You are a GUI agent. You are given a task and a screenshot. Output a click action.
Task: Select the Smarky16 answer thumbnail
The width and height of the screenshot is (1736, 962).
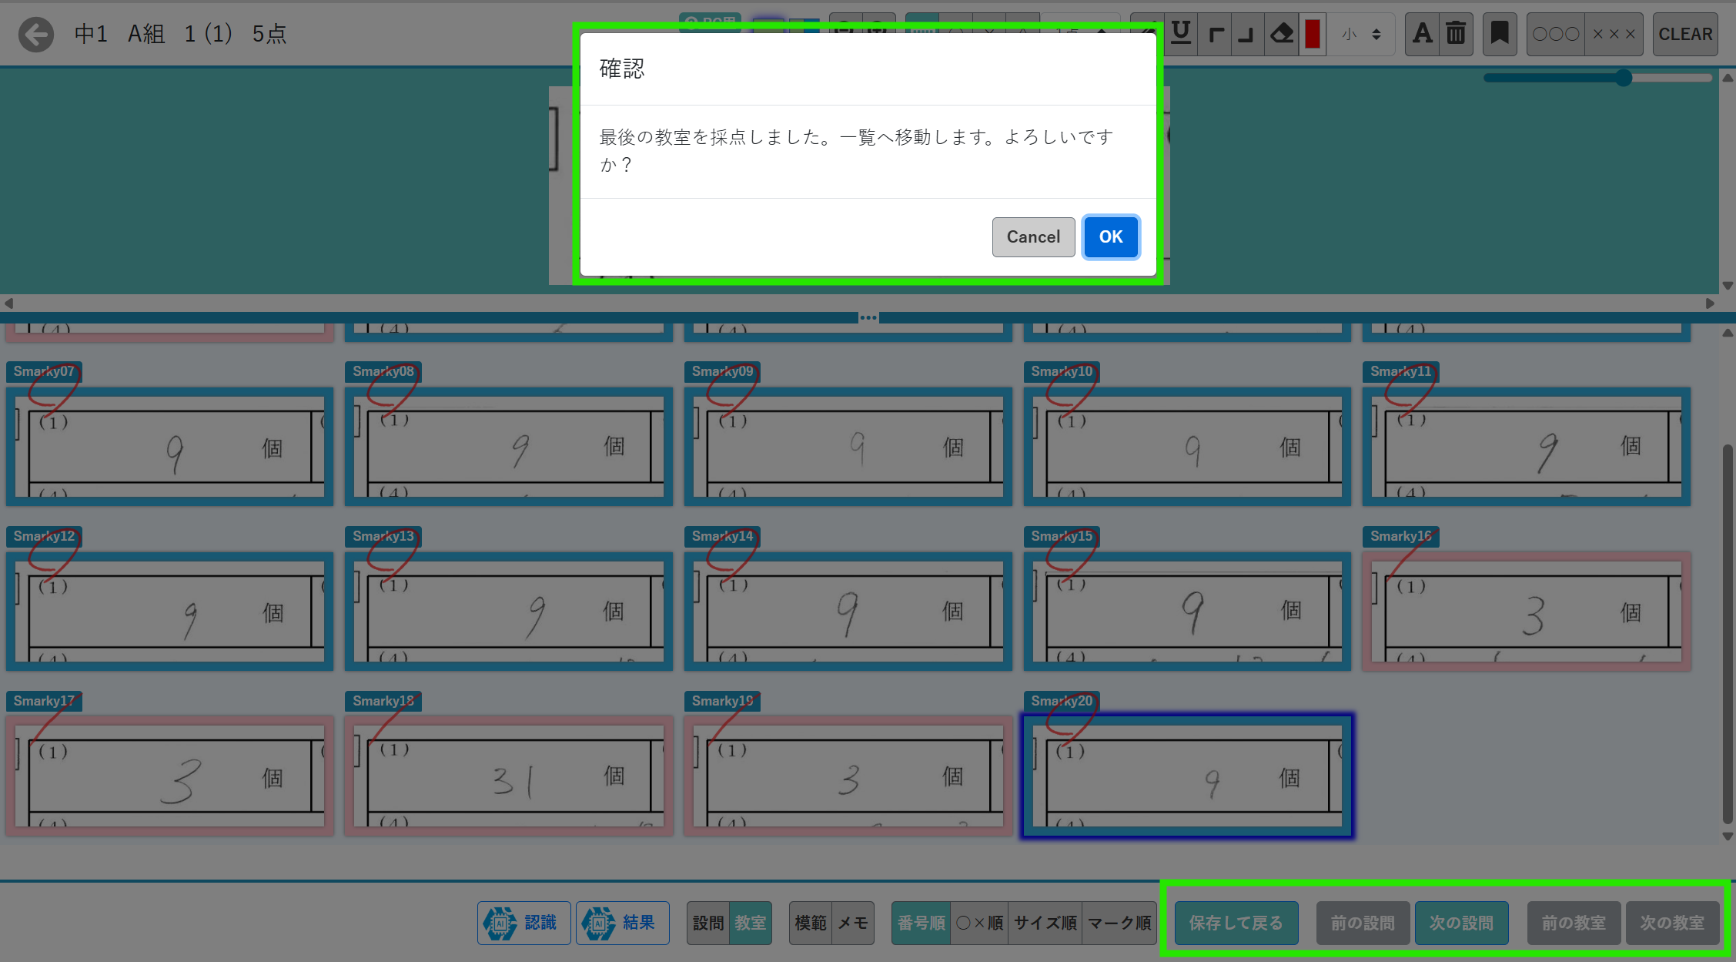[1526, 612]
